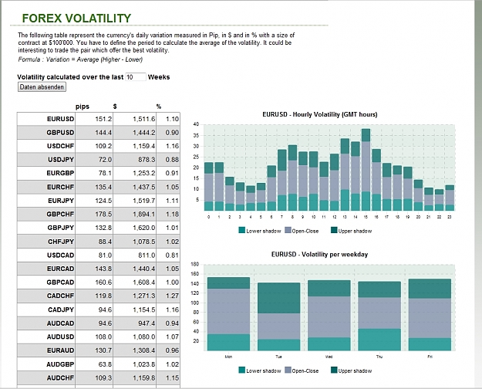Click GBPCHF dollar value 1,894.1
Image resolution: width=482 pixels, height=389 pixels.
(144, 215)
